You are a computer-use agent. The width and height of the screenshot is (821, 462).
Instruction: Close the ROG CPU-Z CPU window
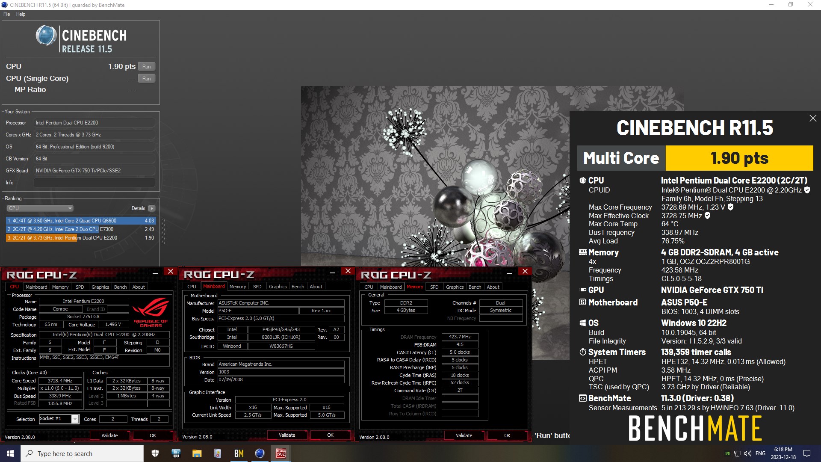171,271
